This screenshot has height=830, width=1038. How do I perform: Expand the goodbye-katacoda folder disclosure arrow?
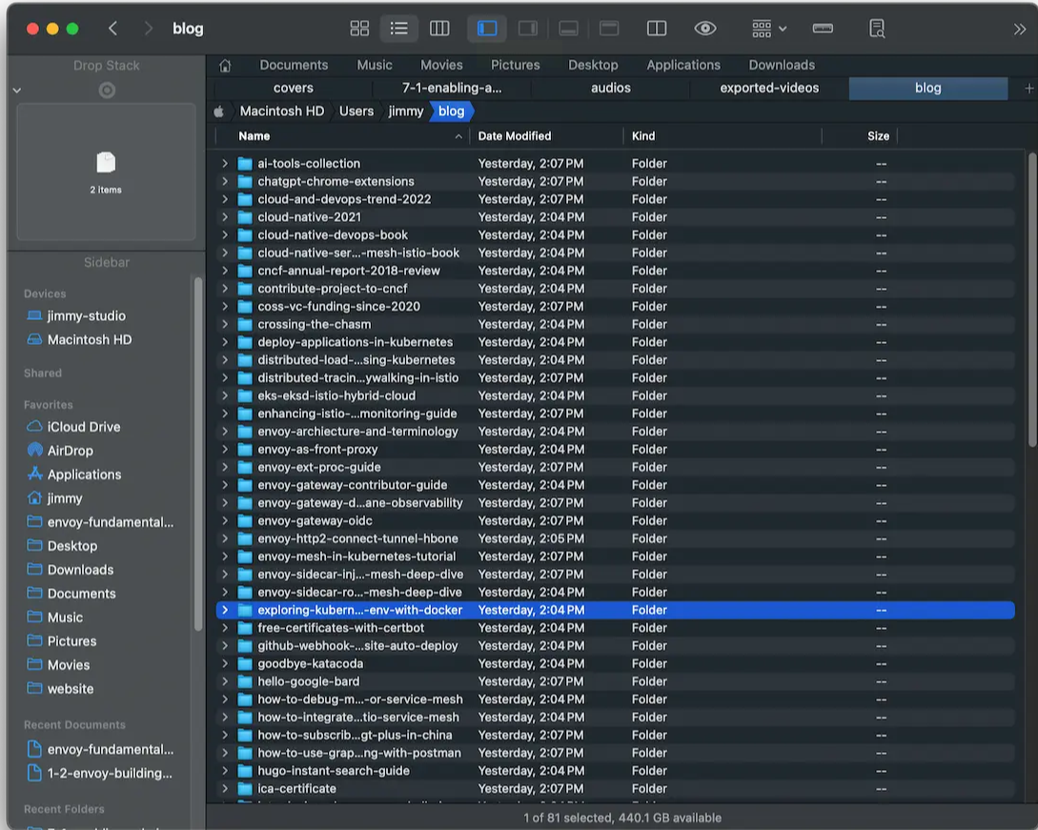click(225, 664)
